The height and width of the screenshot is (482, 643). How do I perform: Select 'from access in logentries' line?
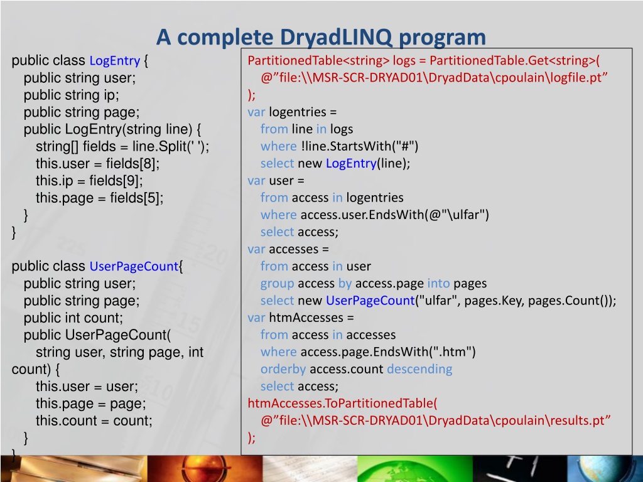pos(332,198)
